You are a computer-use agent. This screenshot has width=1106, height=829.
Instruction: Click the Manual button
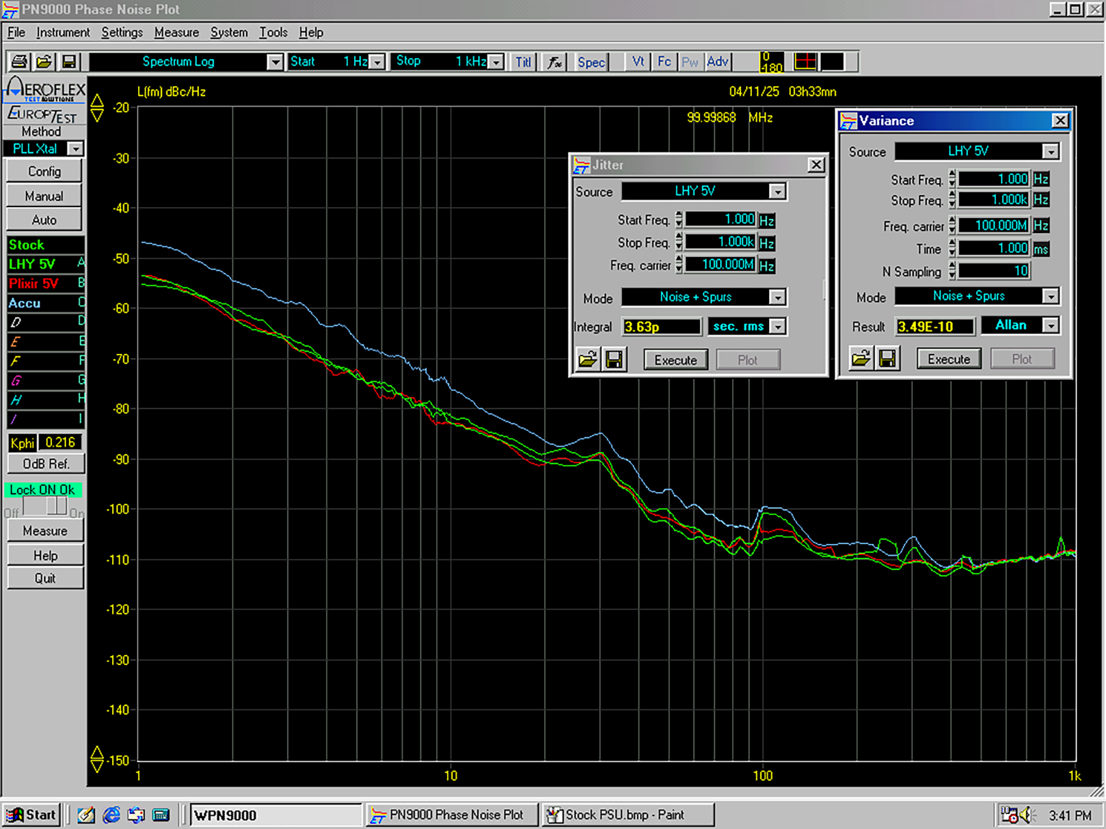pos(44,196)
